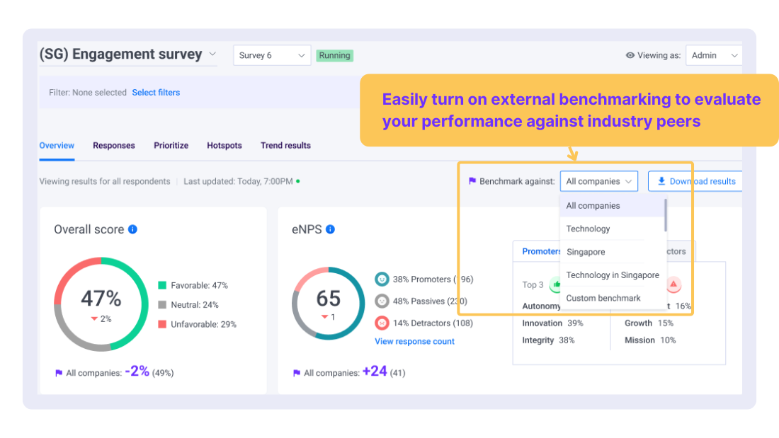Viewport: 779px width, 438px height.
Task: Click the eNPS info icon
Action: click(x=330, y=229)
